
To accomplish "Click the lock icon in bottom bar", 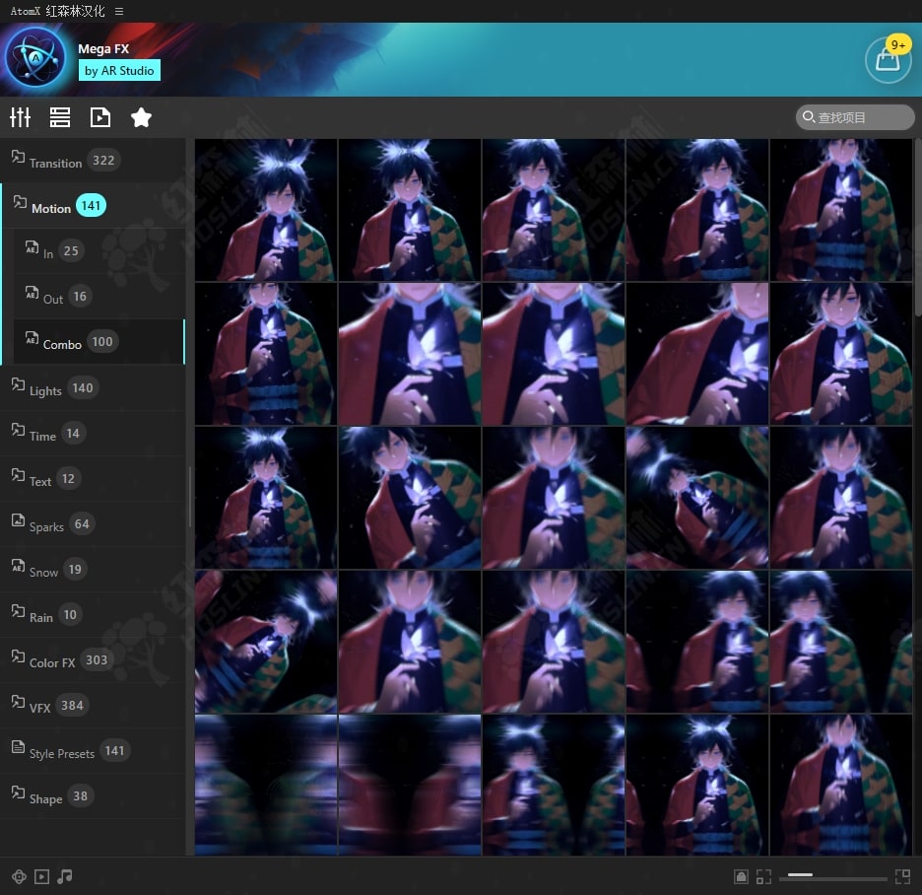I will [x=741, y=876].
